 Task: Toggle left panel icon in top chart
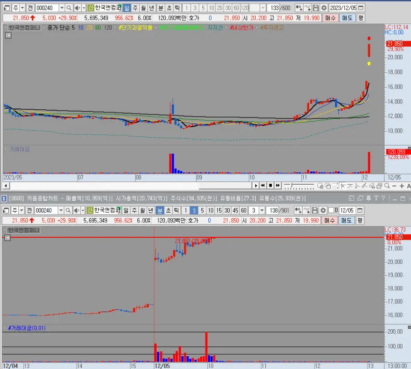[x=7, y=8]
